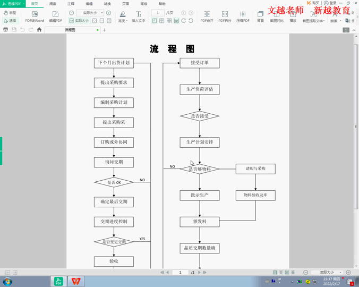Click the 登录 login button

tap(330, 3)
